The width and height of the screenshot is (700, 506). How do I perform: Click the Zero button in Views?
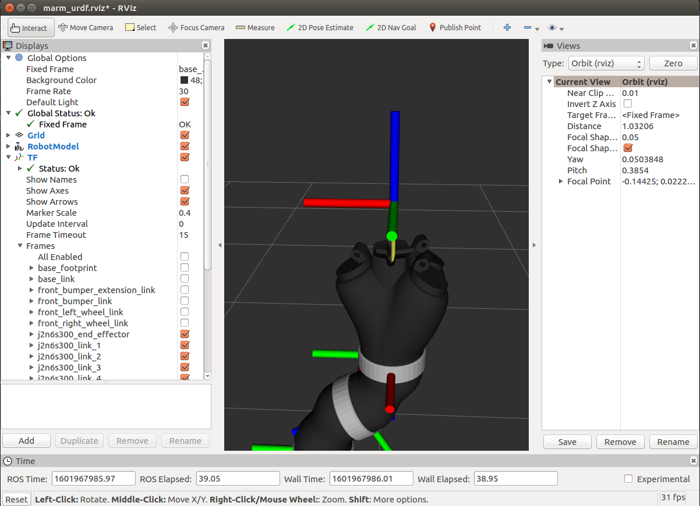pos(673,63)
